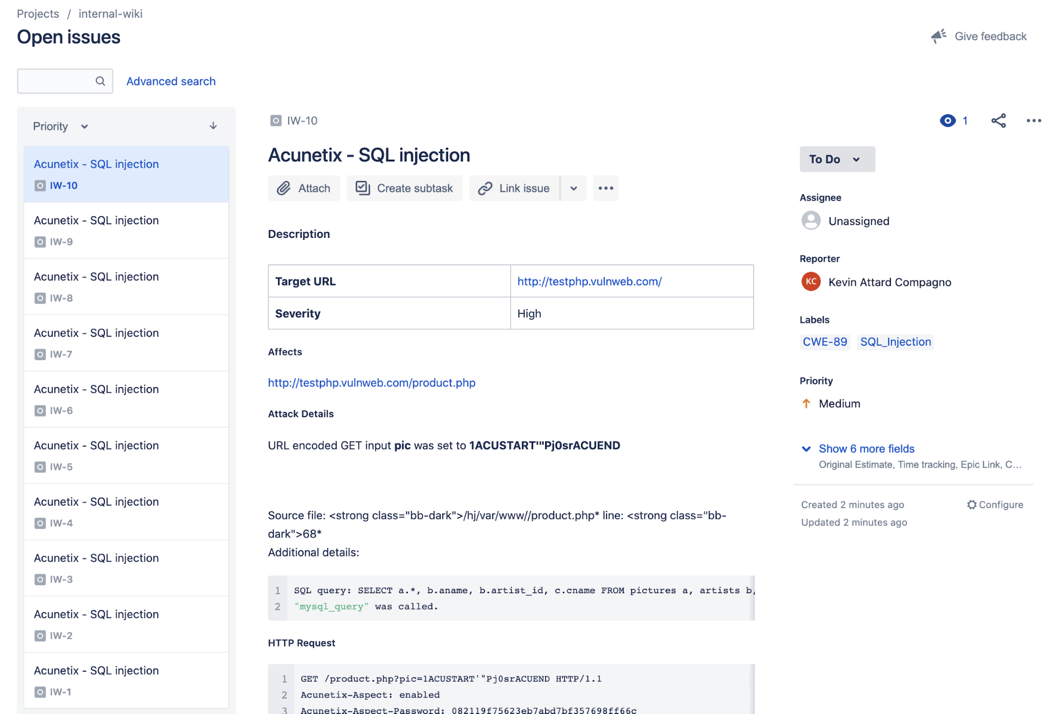
Task: Click the GET /product.php request line
Action: [x=451, y=679]
